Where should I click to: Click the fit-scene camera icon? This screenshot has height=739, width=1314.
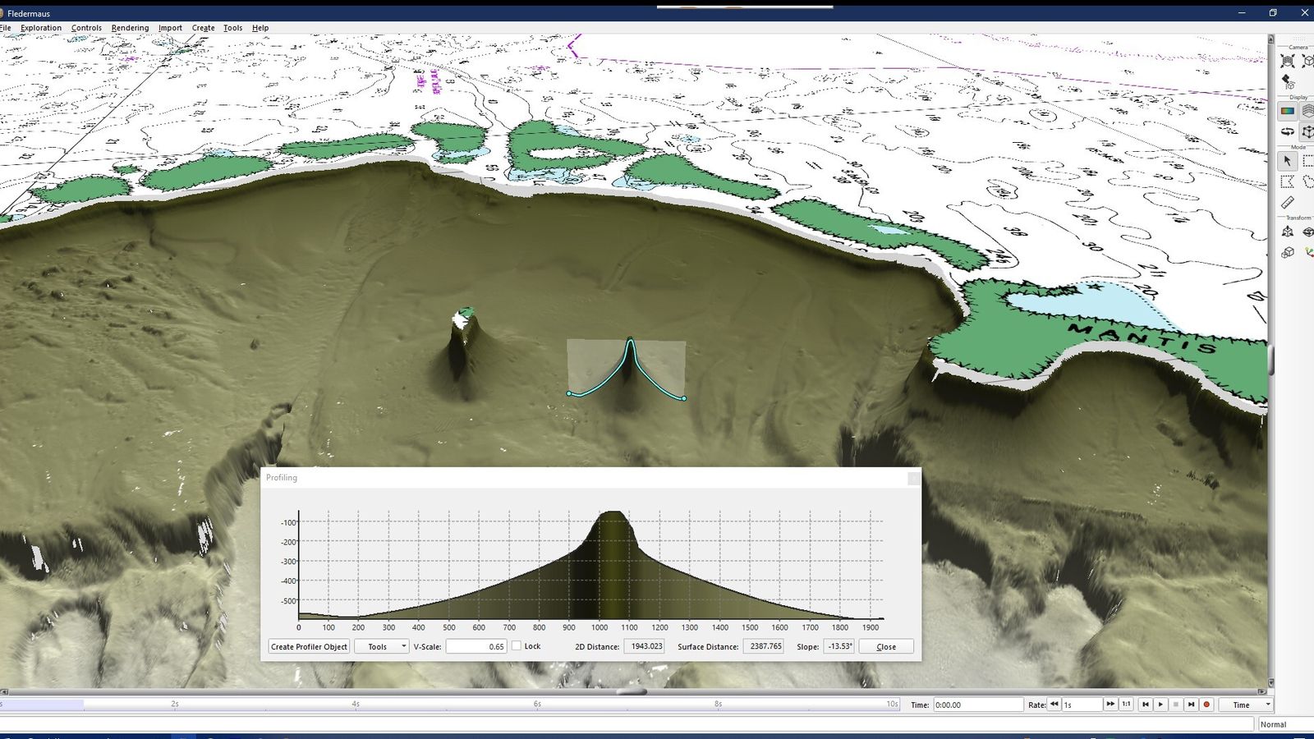tap(1287, 62)
